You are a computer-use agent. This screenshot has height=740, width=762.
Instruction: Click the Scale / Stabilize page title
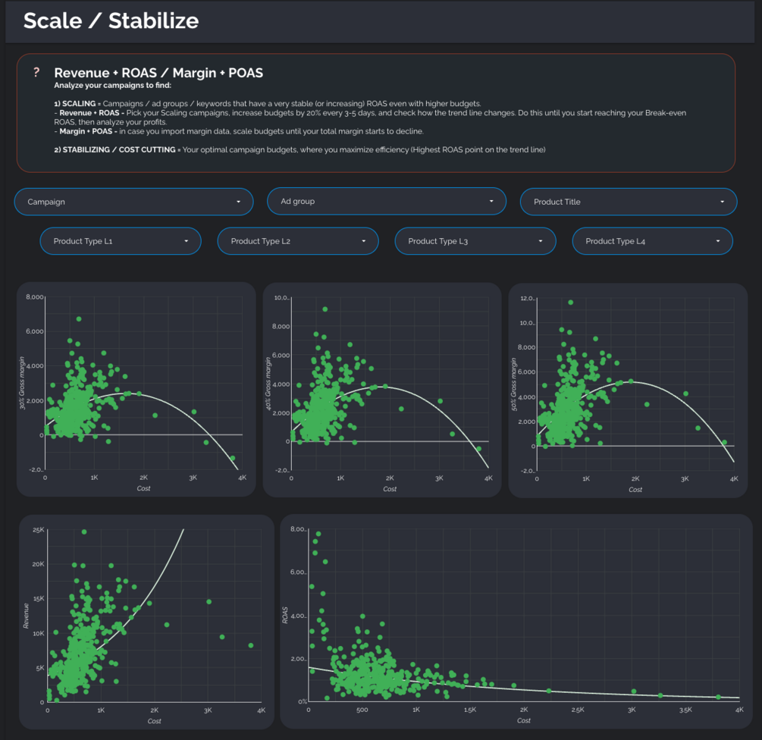tap(111, 21)
